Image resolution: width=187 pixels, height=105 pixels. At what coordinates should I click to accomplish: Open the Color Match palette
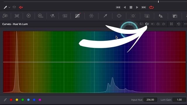pyautogui.click(x=17, y=16)
